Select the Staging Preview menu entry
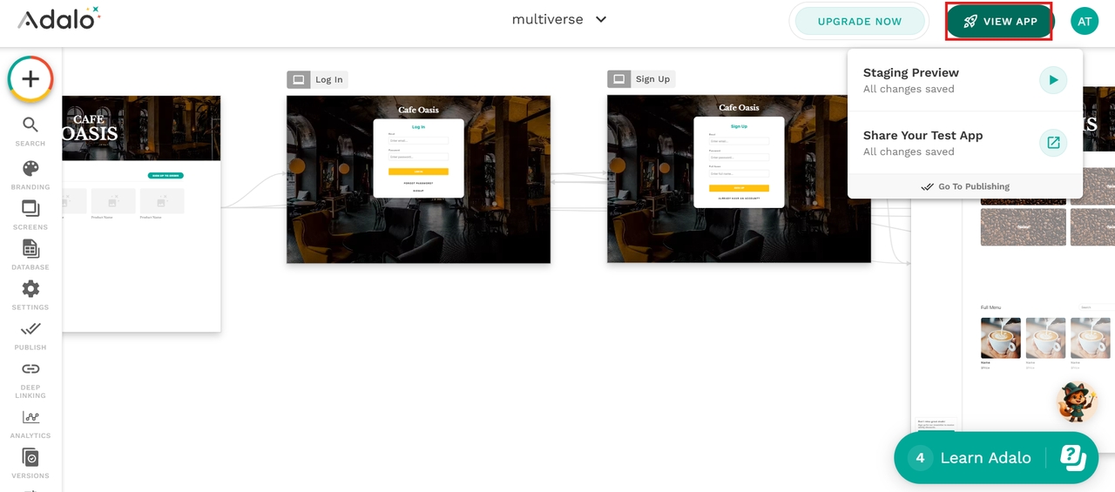This screenshot has height=492, width=1115. tap(965, 80)
